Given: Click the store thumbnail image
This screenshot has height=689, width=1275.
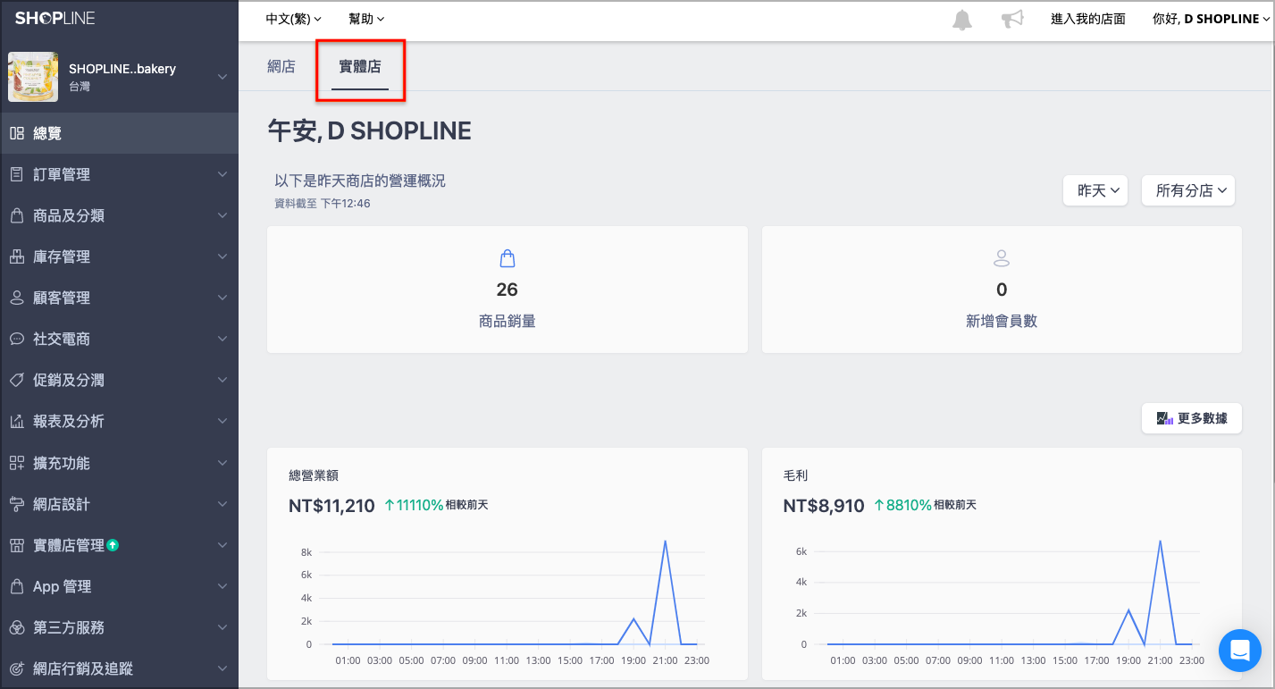Looking at the screenshot, I should coord(33,77).
